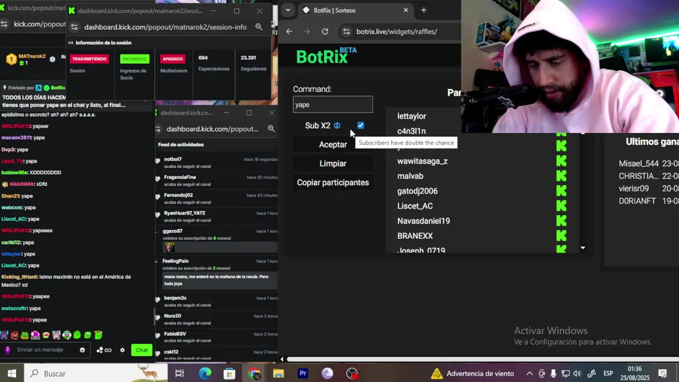
Task: Select participant BRANEXX
Action: pyautogui.click(x=415, y=236)
